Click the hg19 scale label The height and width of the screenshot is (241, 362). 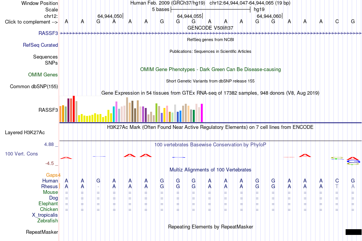click(259, 10)
